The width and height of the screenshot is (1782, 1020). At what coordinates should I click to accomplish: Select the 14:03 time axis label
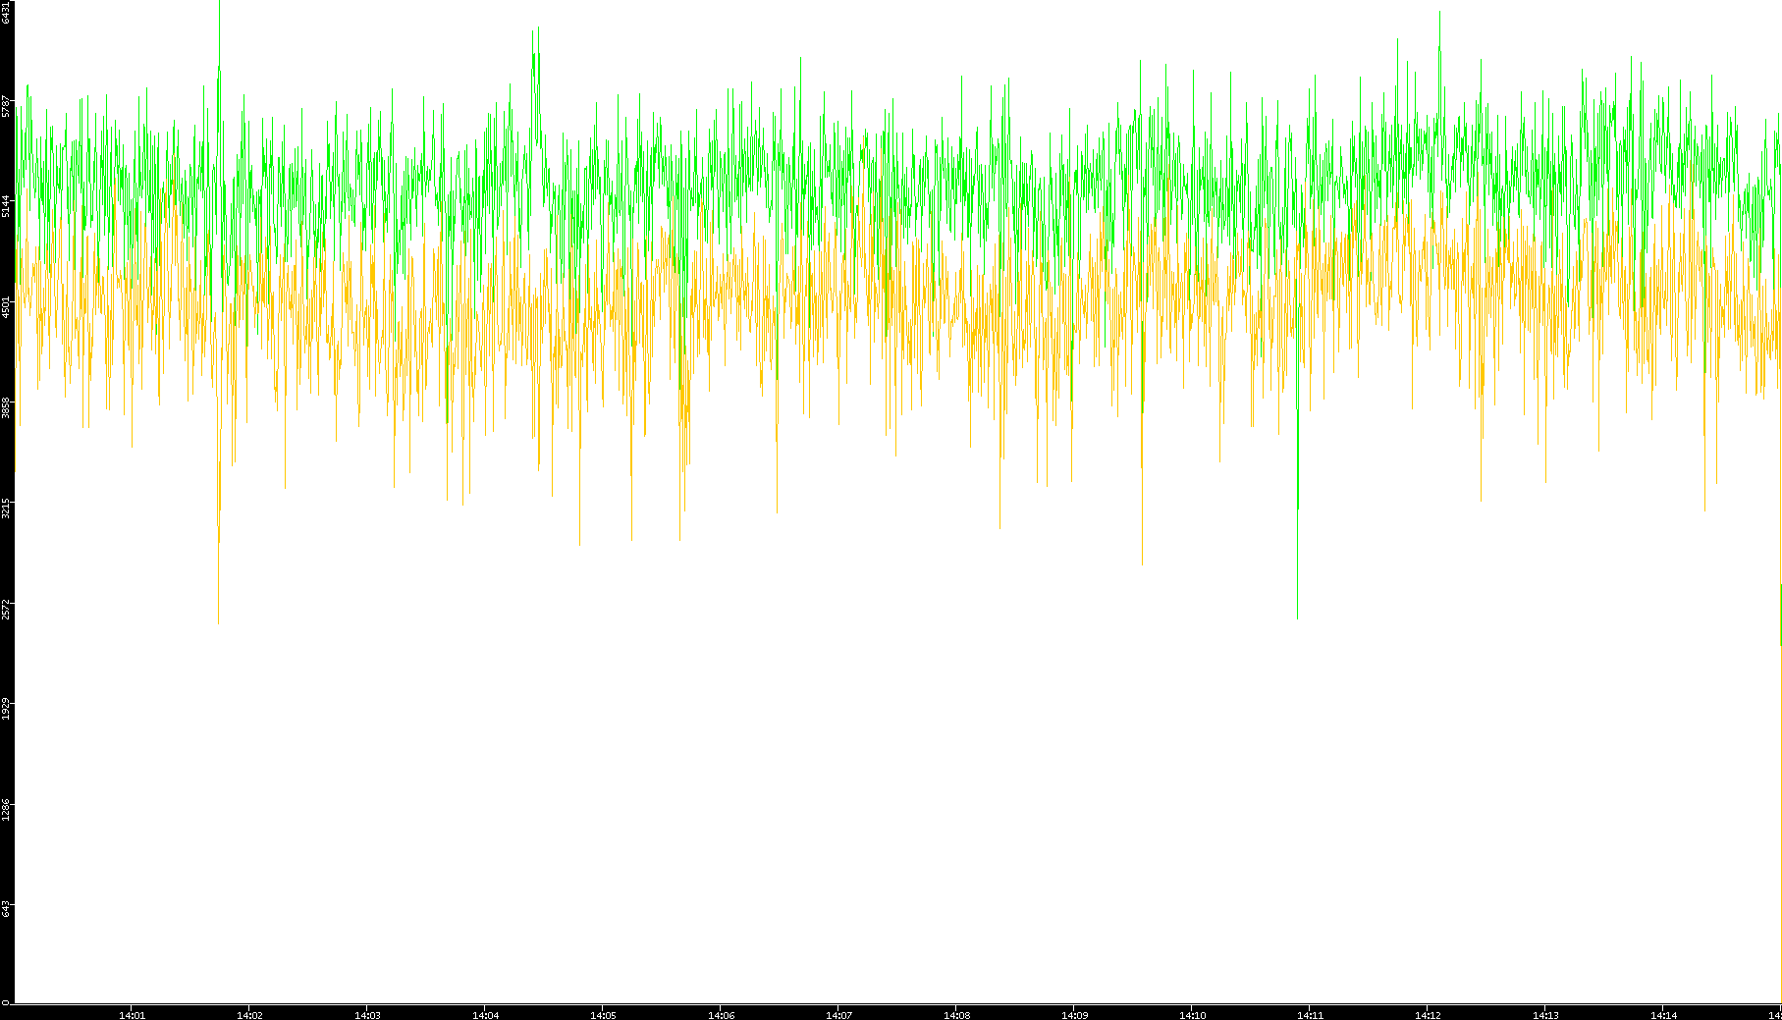click(x=367, y=1014)
